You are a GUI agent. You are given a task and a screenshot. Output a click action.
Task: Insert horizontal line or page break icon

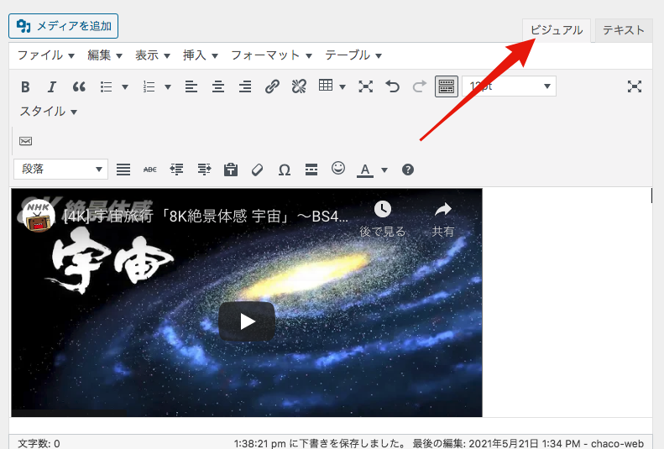click(x=311, y=170)
